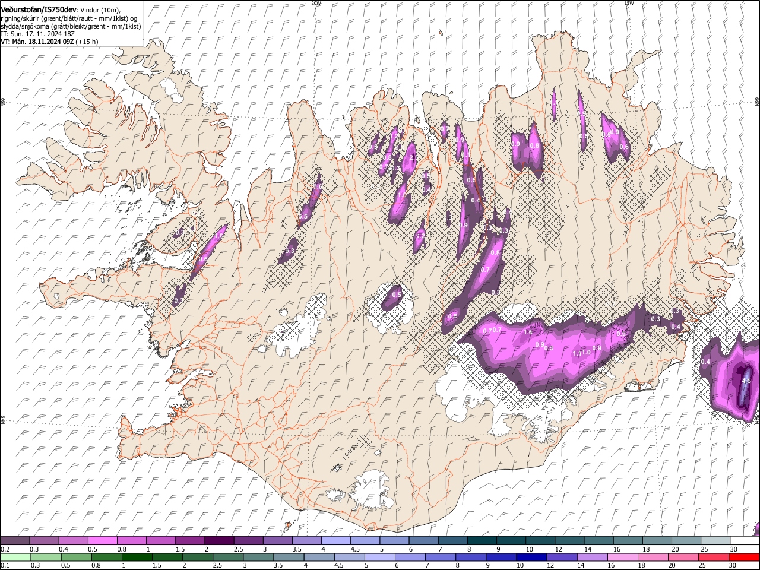
Task: Click the 1.6 value in southeast snow band
Action: pos(528,332)
